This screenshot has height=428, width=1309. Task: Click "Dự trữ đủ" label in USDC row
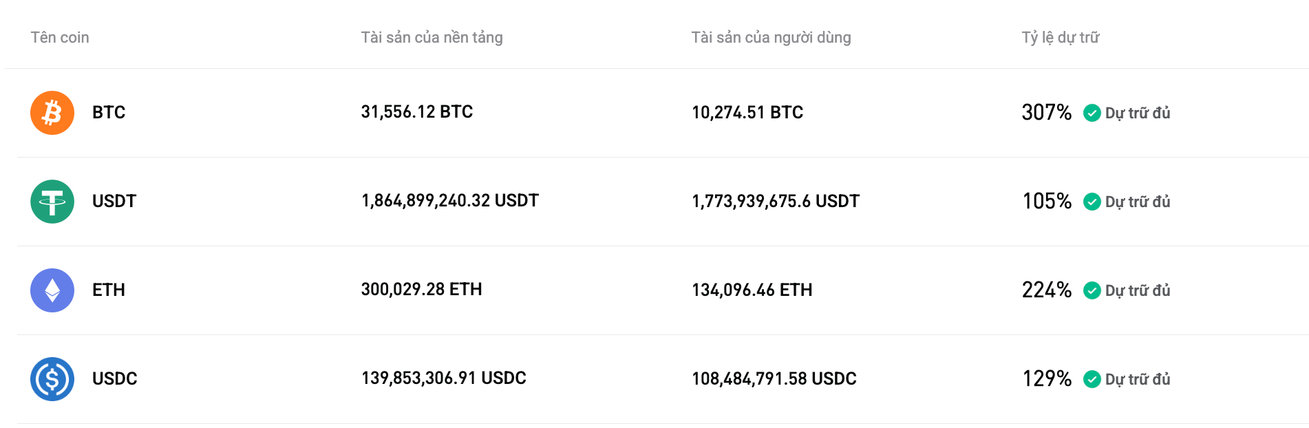[1138, 379]
